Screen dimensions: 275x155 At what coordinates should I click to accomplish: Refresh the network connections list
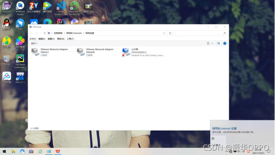170,33
